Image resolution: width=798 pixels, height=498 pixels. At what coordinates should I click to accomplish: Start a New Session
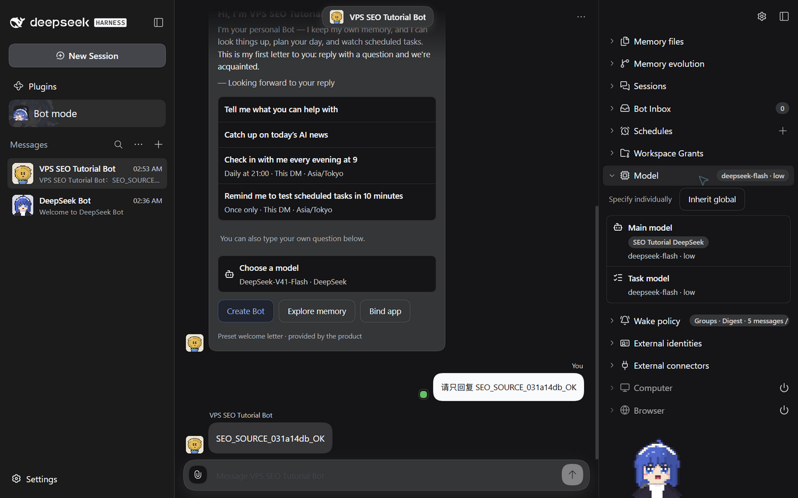point(87,55)
